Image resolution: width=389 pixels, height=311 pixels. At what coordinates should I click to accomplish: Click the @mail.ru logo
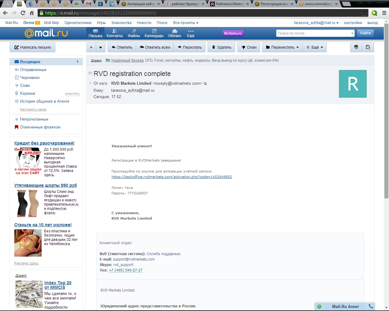point(46,33)
